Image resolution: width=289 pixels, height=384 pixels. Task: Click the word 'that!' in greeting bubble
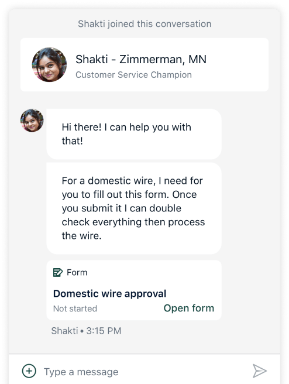[x=72, y=141]
